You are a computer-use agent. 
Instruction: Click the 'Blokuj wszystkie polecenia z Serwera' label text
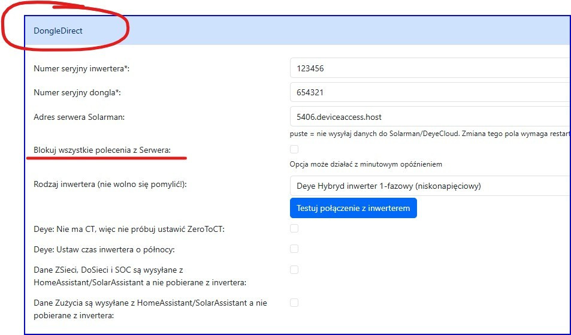(x=102, y=150)
